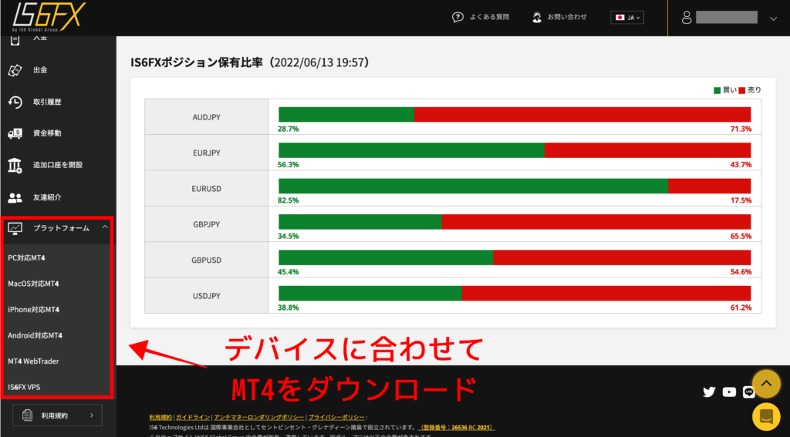Screen dimensions: 790x437
Task: Click the GBPUSD row label
Action: [x=207, y=261]
